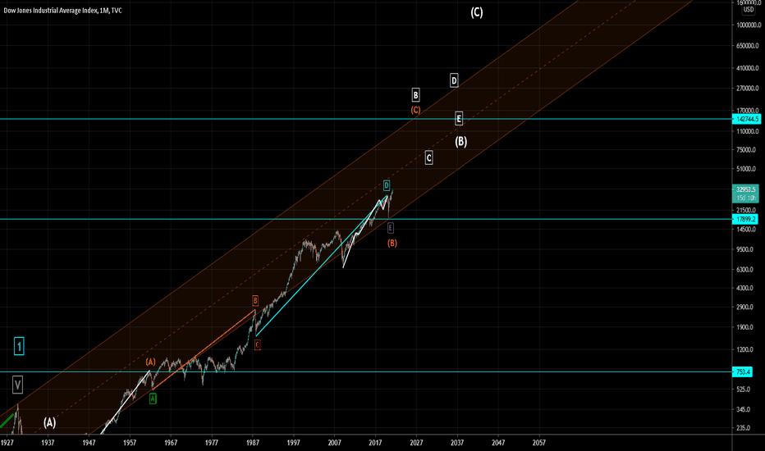Image resolution: width=765 pixels, height=451 pixels.
Task: Click the 75000.0 price scale value
Action: [x=746, y=150]
